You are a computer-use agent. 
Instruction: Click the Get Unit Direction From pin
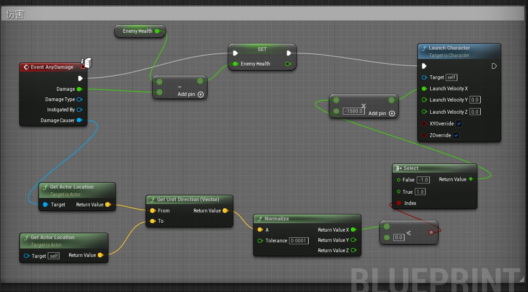(152, 211)
